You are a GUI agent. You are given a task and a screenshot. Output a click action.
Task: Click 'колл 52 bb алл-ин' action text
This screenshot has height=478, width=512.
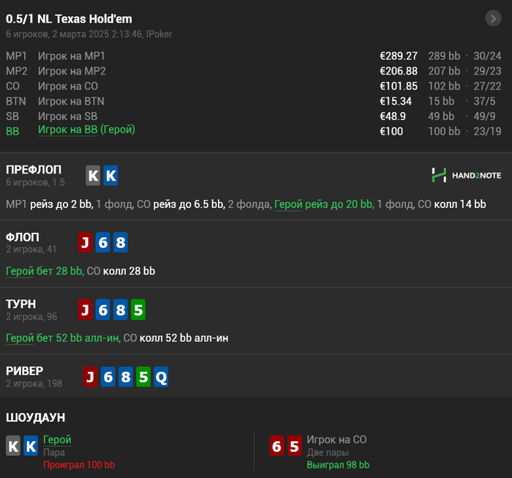(184, 338)
